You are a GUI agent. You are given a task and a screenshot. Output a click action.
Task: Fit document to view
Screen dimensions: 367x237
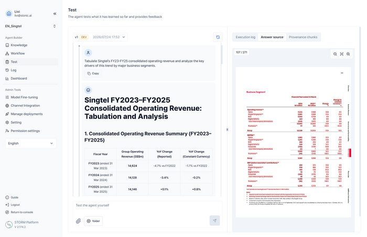click(x=342, y=54)
